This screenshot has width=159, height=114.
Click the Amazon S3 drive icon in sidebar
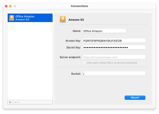click(12, 18)
